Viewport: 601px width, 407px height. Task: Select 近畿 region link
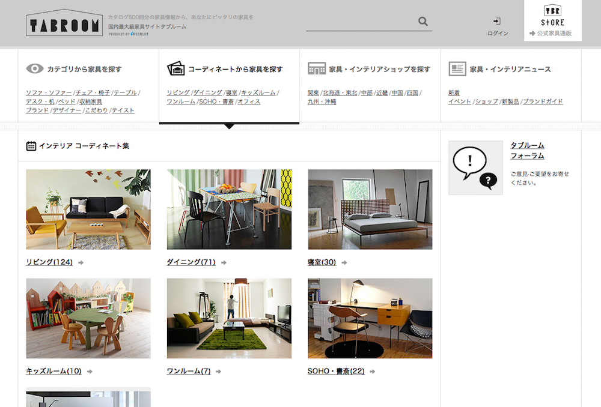click(x=382, y=92)
